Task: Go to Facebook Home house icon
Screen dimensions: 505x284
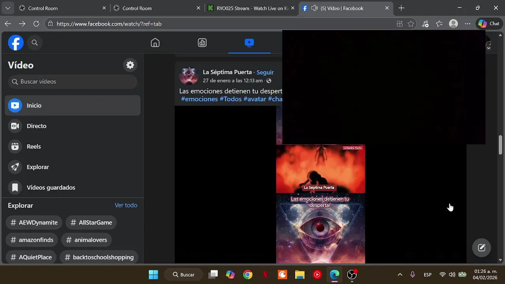Action: 155,43
